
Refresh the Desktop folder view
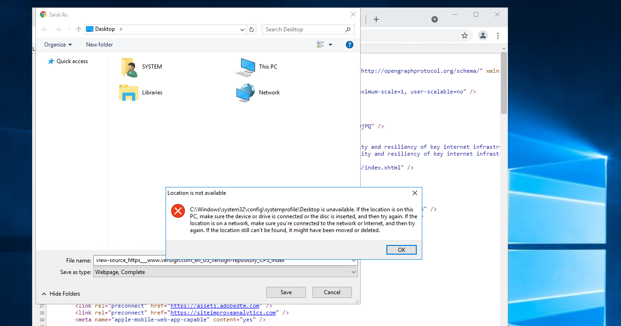(x=252, y=29)
